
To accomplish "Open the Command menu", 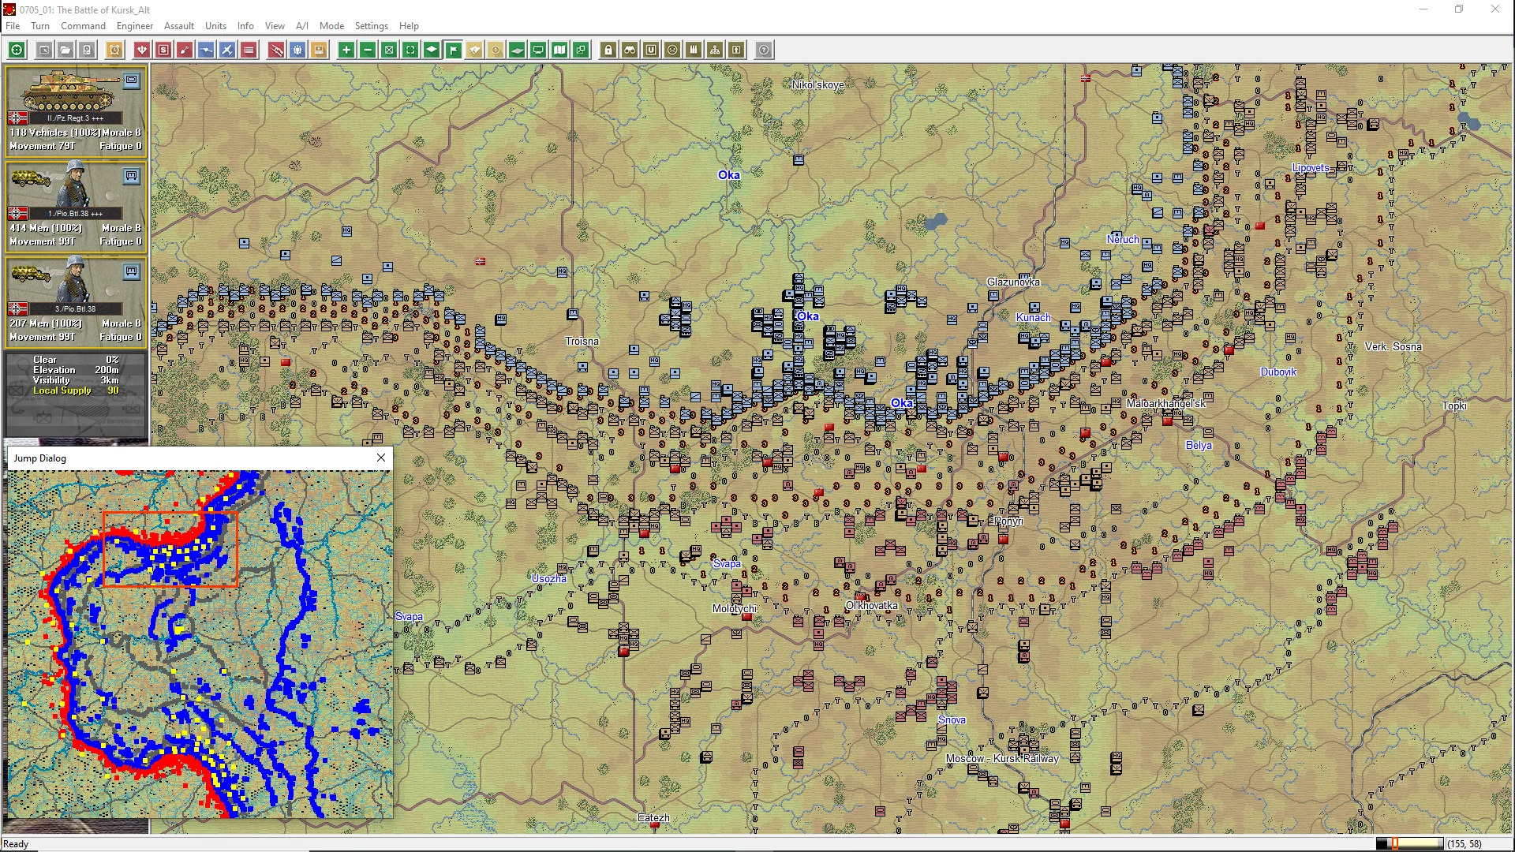I will click(83, 25).
